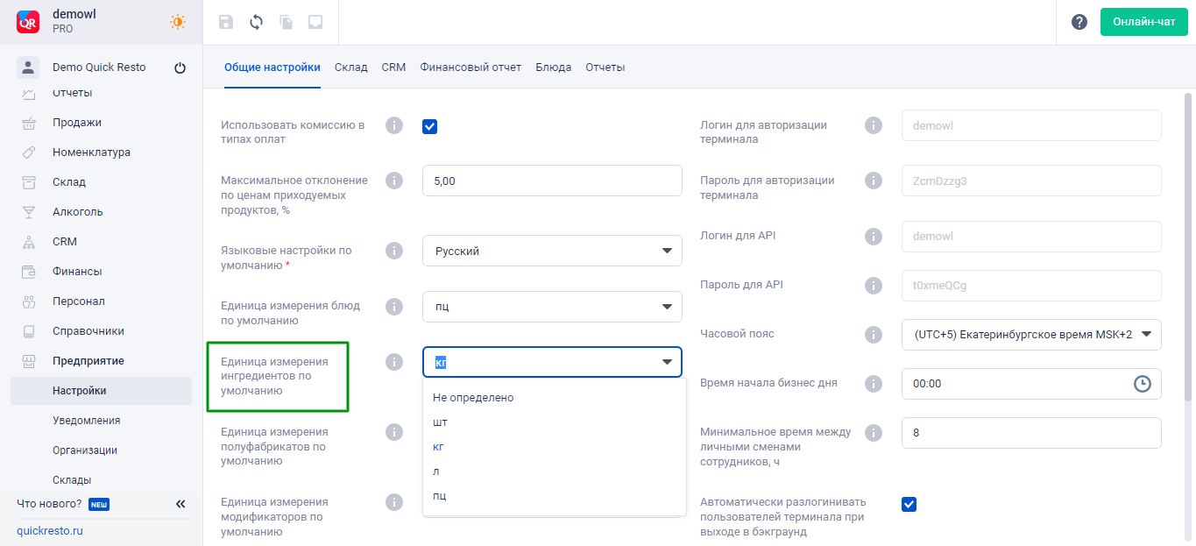This screenshot has width=1196, height=546.
Task: Click info icon for Единица измерения блюд
Action: click(x=394, y=307)
